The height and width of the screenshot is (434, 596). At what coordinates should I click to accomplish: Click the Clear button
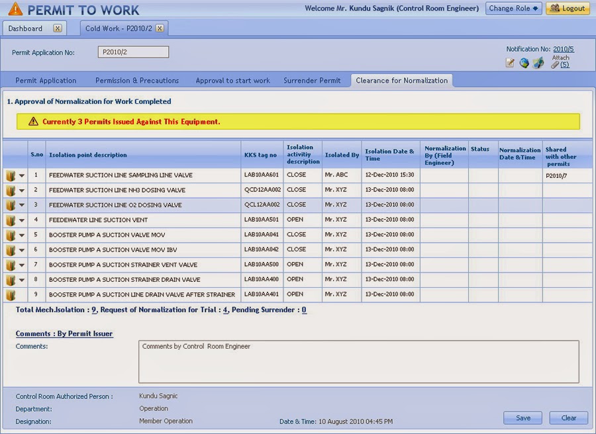click(x=568, y=418)
